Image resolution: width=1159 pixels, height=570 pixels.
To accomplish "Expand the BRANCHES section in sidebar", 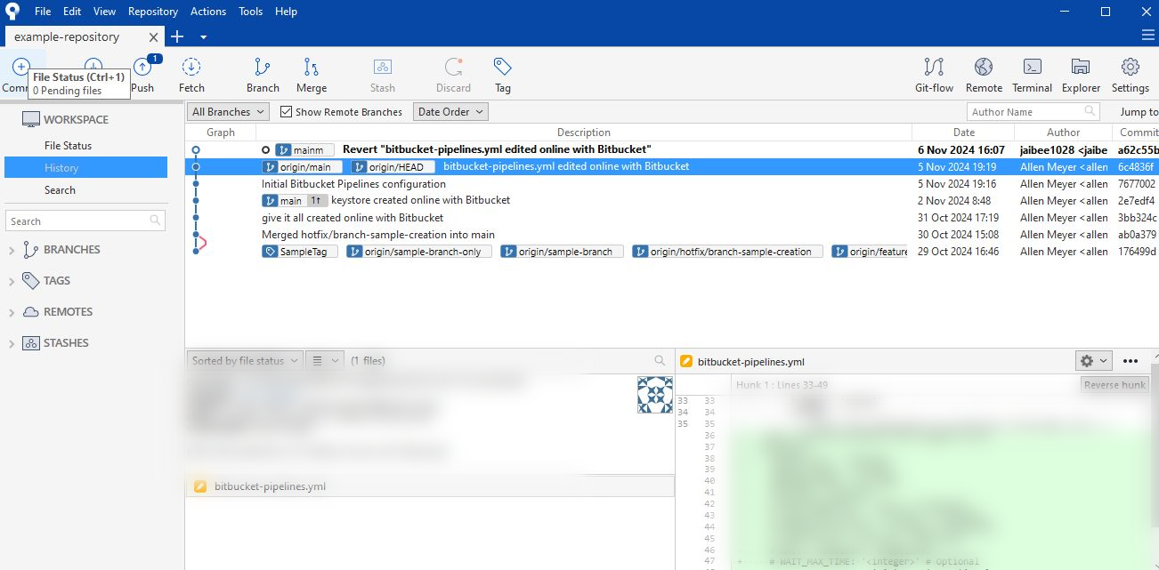I will point(12,251).
